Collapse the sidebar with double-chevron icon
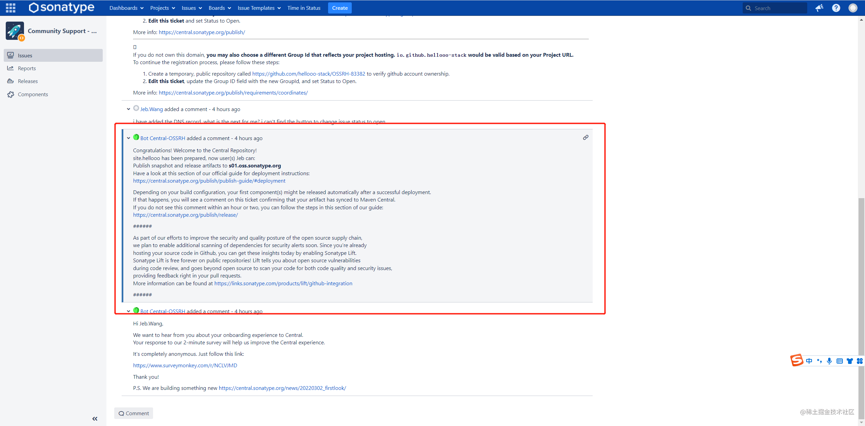Screen dimensions: 865x426 (95, 419)
